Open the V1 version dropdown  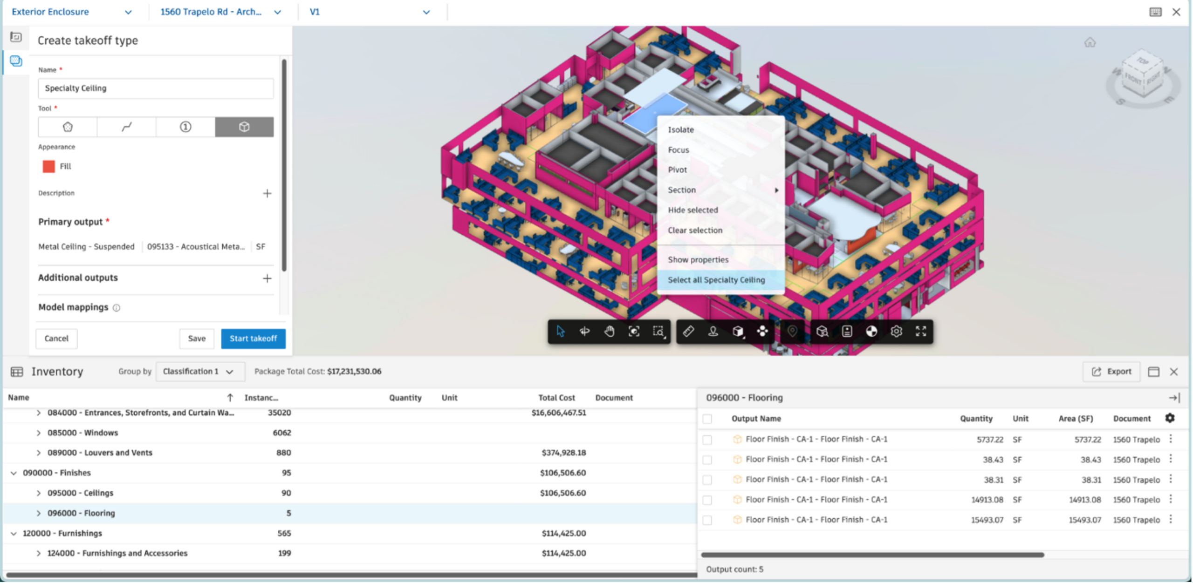point(370,12)
